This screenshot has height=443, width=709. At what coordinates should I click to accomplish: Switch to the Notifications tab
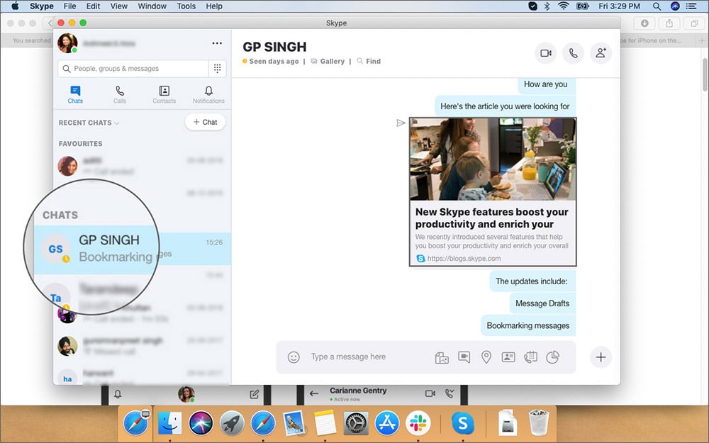click(x=208, y=93)
